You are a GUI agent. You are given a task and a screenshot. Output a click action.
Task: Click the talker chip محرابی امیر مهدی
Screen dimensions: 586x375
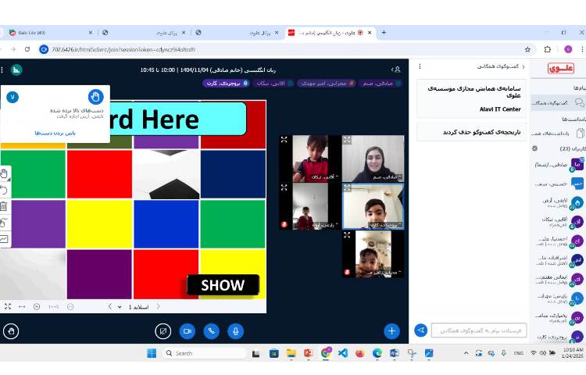click(x=326, y=84)
